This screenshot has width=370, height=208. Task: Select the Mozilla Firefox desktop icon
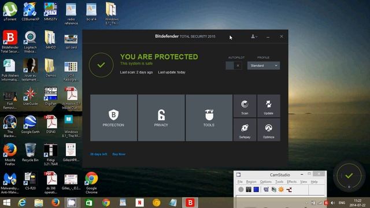tap(10, 154)
